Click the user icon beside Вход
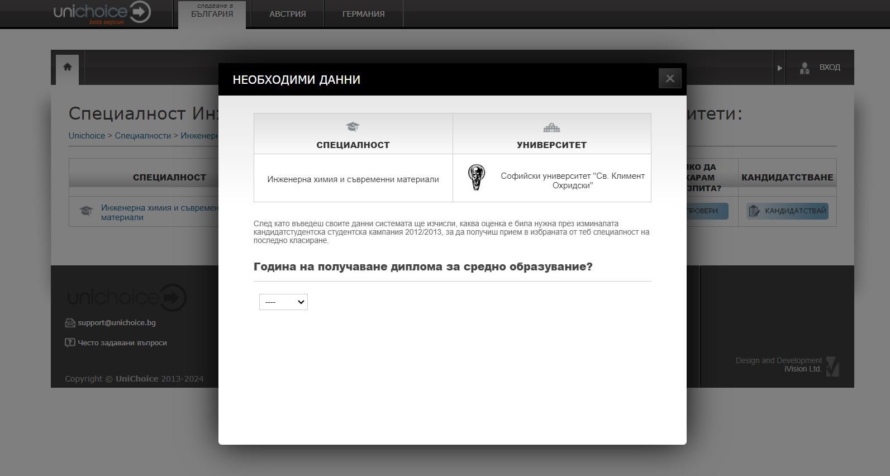This screenshot has height=476, width=890. tap(804, 68)
